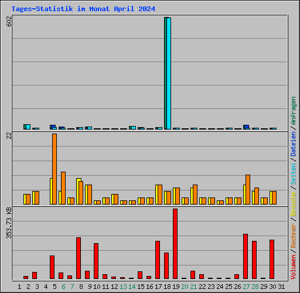Image resolution: width=300 pixels, height=293 pixels.
Task: Click the tall cyan bar for day 18
Action: [169, 73]
